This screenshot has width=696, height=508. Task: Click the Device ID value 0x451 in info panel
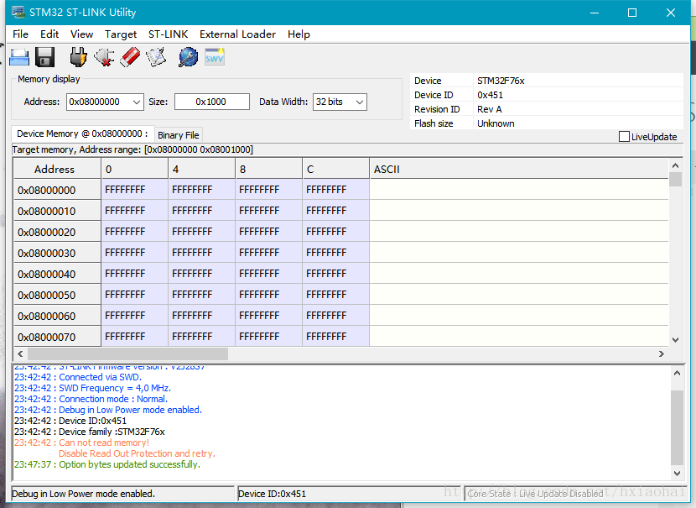(x=490, y=95)
